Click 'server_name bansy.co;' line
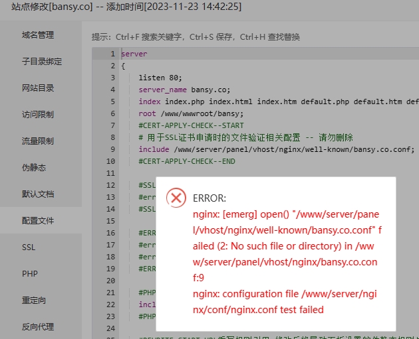419x339 pixels. 184,90
